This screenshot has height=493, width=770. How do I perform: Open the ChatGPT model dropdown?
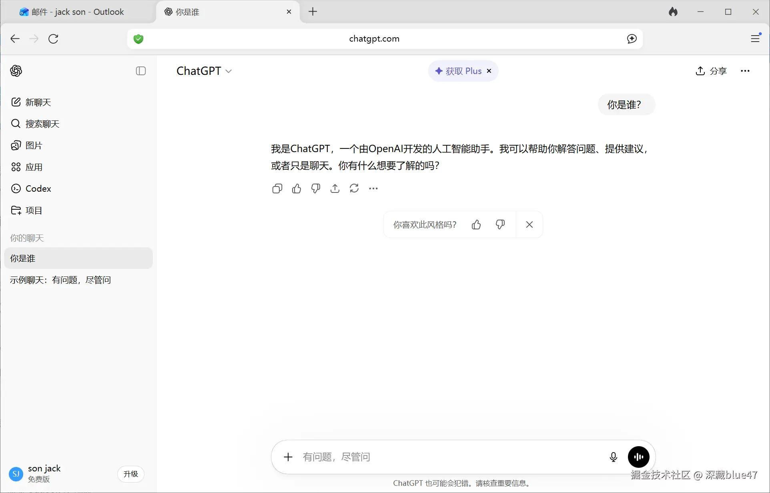coord(204,71)
